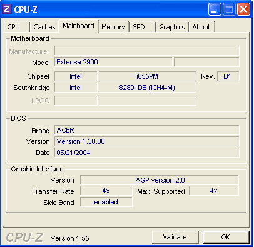Click the Southbridge vendor field Intel
The width and height of the screenshot is (254, 247).
point(76,88)
